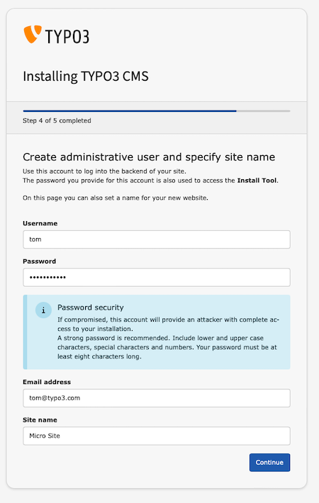Click the Site name label
This screenshot has height=503, width=319.
point(40,420)
